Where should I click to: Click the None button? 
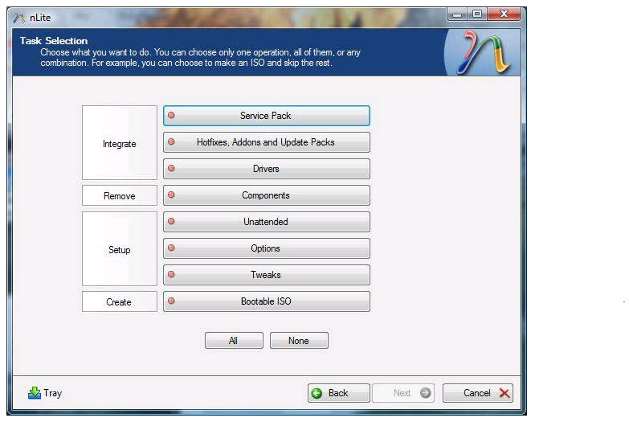tap(299, 341)
